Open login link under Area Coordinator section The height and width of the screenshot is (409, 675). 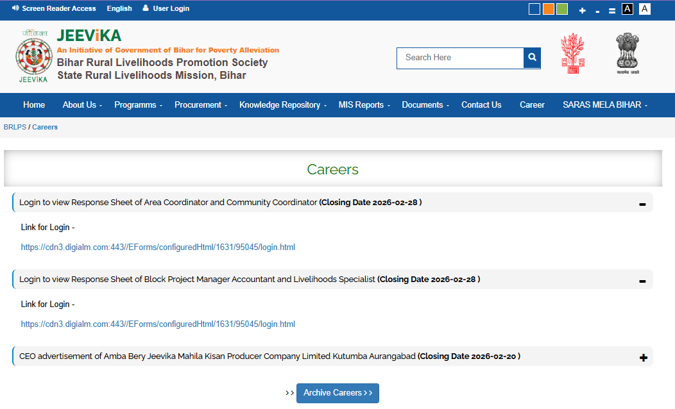[158, 247]
